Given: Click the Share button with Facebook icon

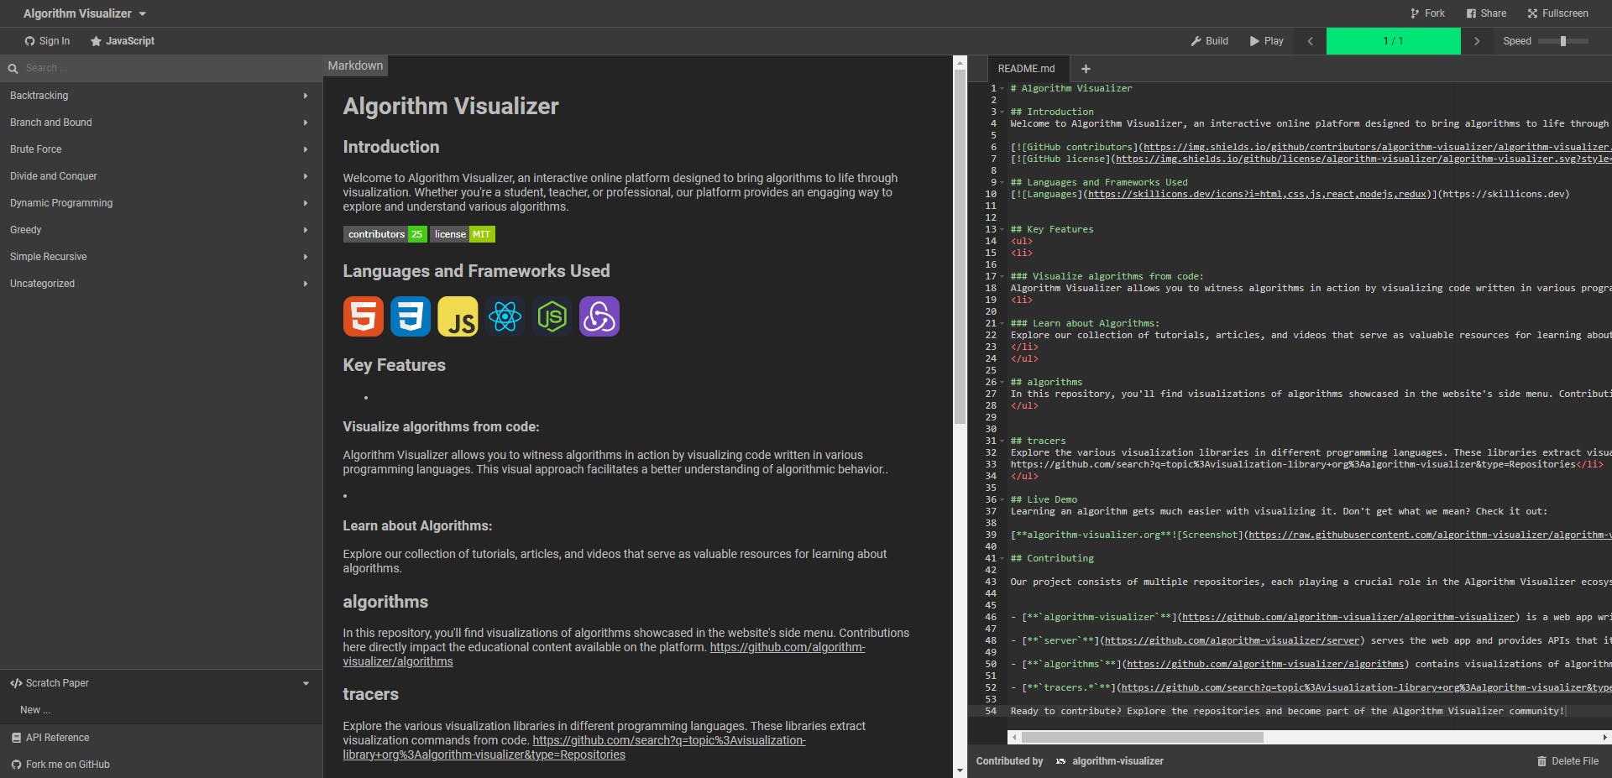Looking at the screenshot, I should pos(1486,13).
